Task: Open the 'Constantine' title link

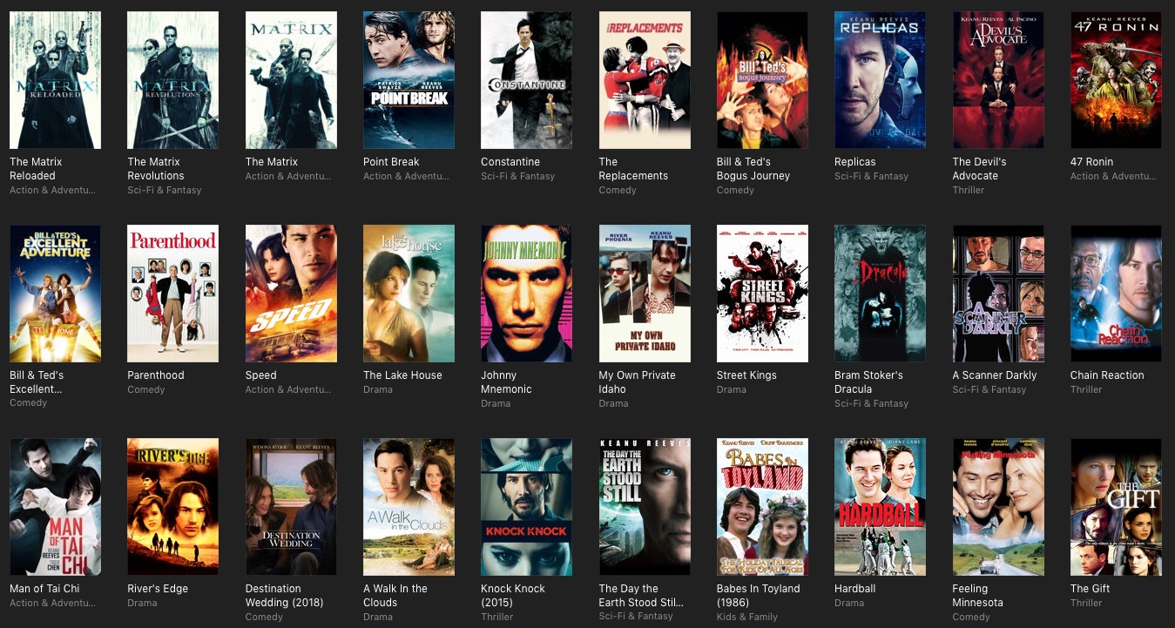Action: [x=510, y=162]
